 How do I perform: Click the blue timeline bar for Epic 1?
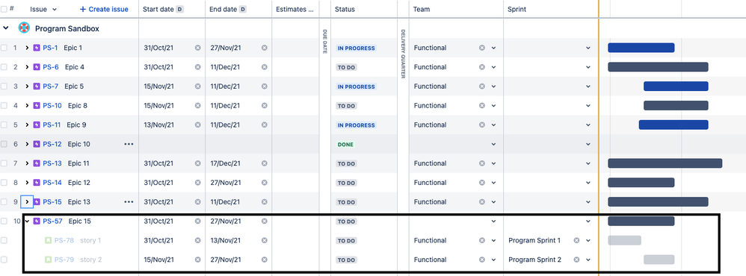click(x=641, y=48)
